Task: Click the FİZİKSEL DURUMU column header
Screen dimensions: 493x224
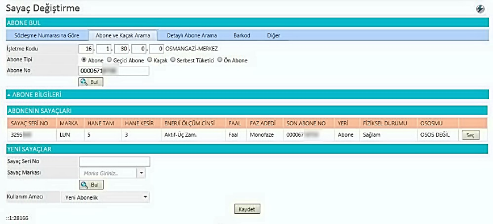Action: (388, 123)
